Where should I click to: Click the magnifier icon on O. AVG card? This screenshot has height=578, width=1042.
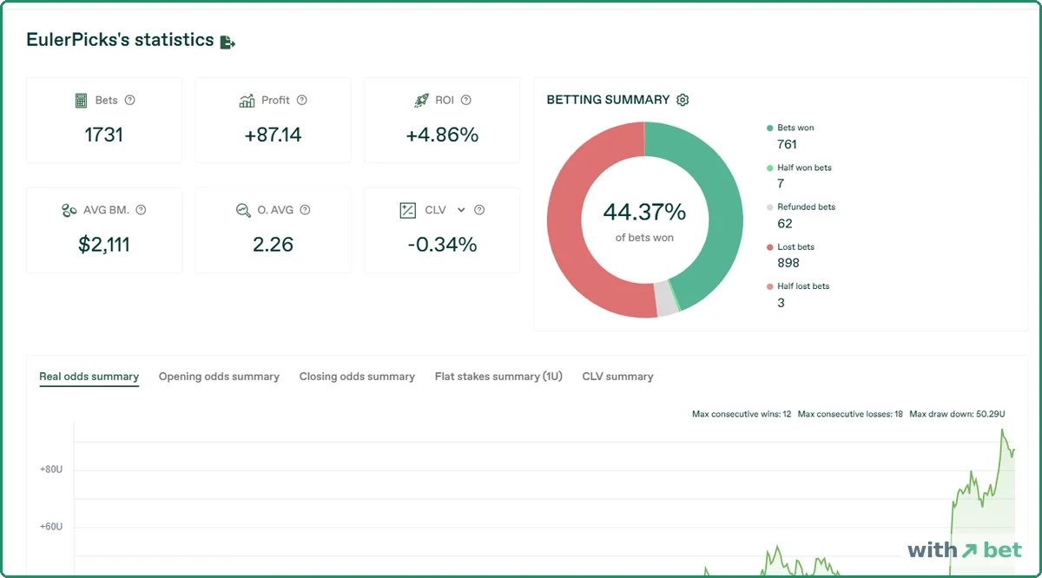tap(243, 210)
